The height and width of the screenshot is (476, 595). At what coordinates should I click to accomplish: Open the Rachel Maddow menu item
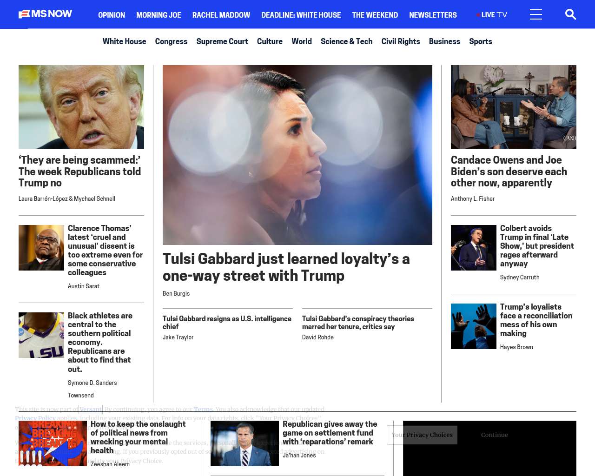pyautogui.click(x=221, y=15)
